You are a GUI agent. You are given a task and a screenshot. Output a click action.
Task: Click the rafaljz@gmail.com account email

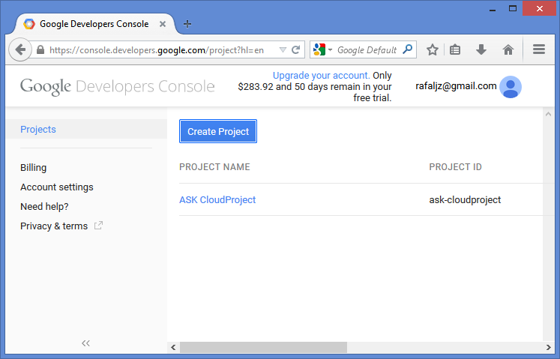coord(456,86)
